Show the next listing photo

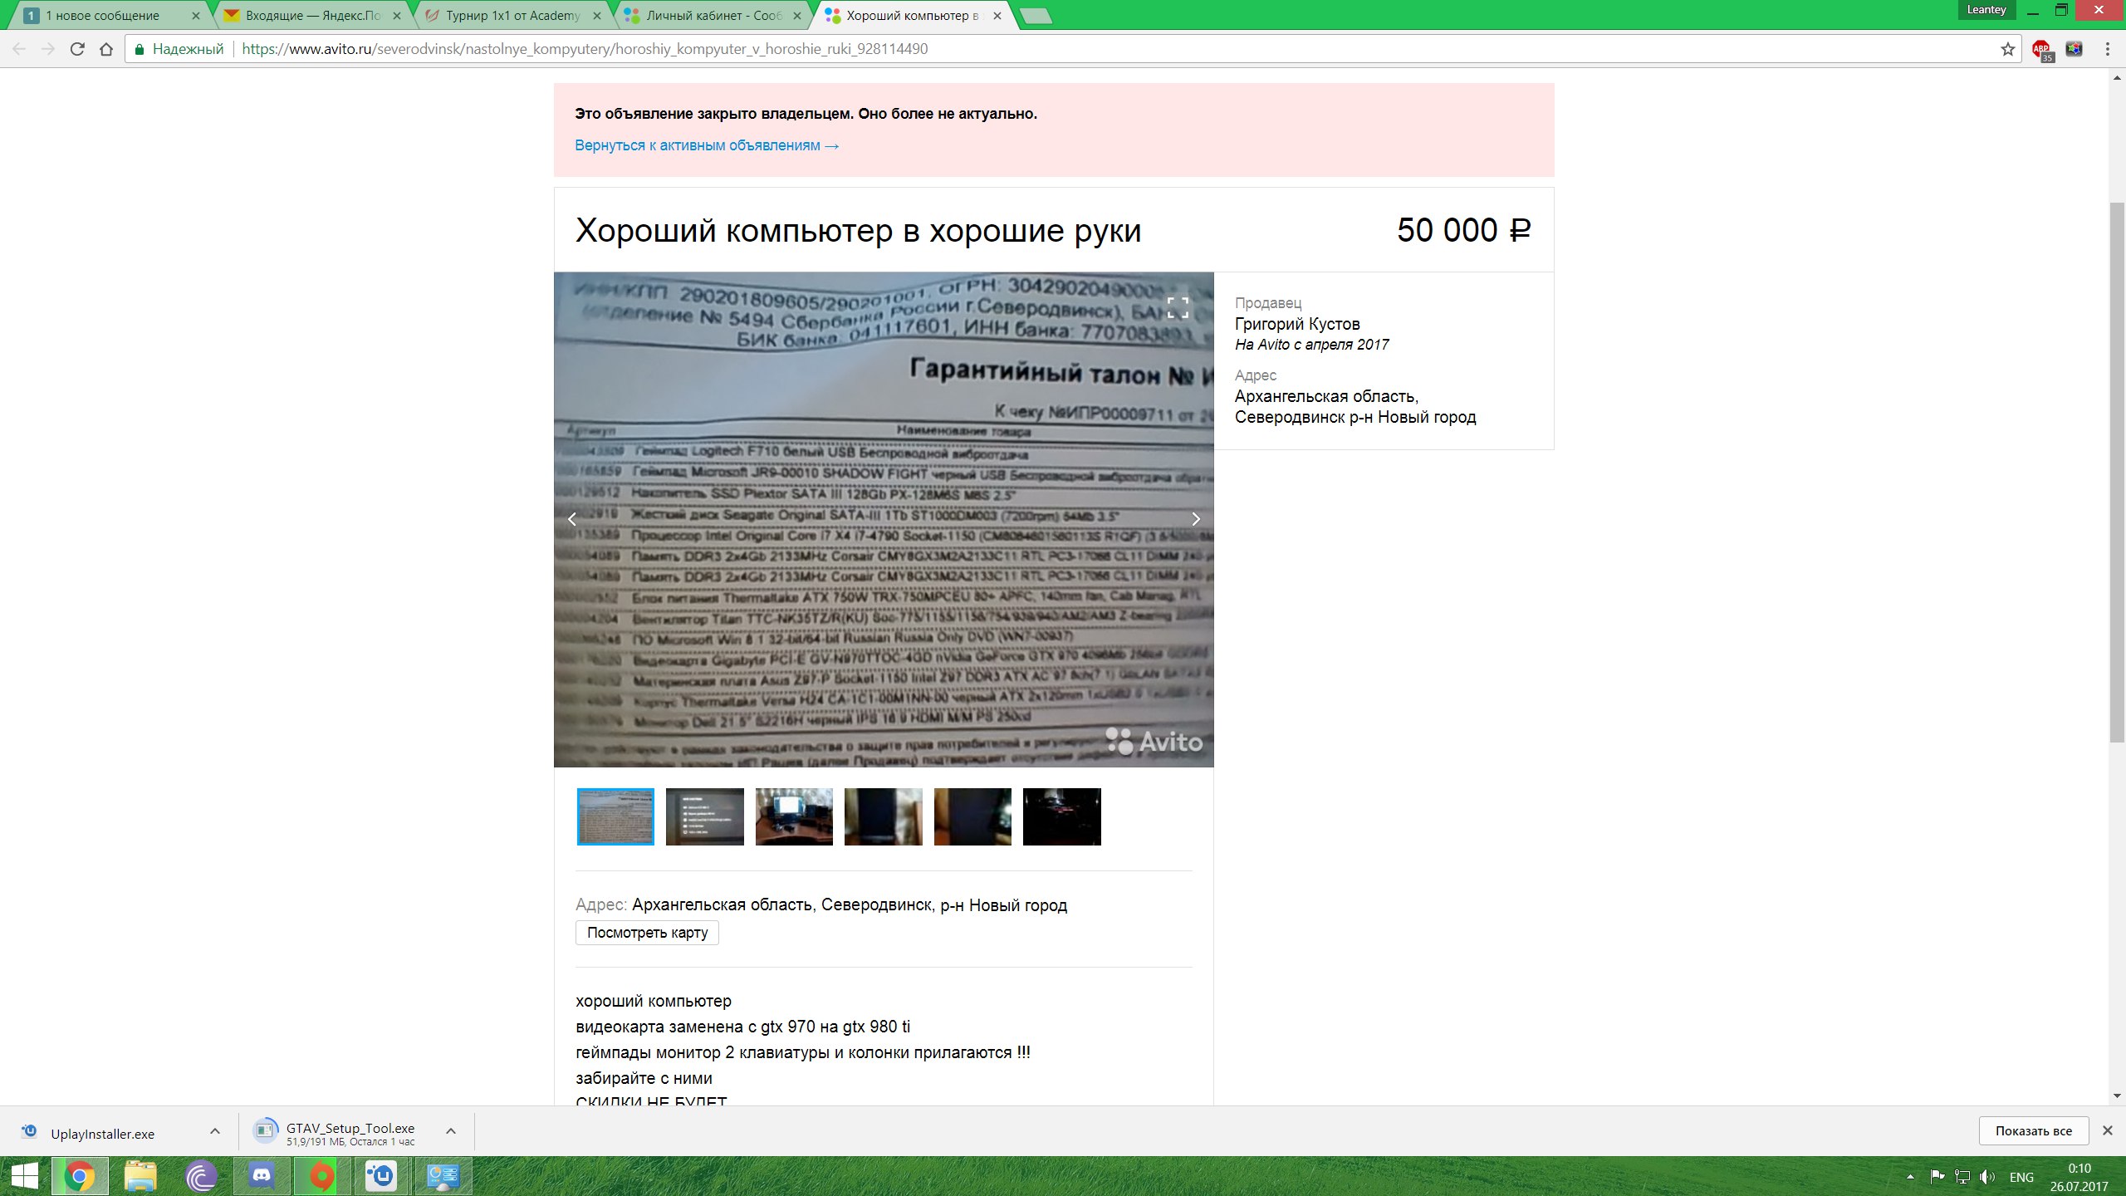[1196, 519]
